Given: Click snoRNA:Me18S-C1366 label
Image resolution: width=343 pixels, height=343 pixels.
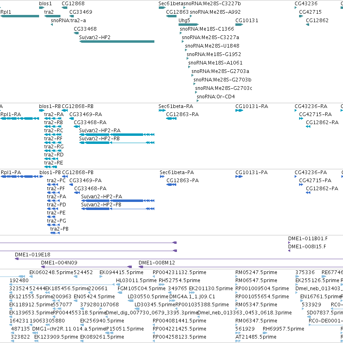Looking at the screenshot, I should tap(207, 29).
